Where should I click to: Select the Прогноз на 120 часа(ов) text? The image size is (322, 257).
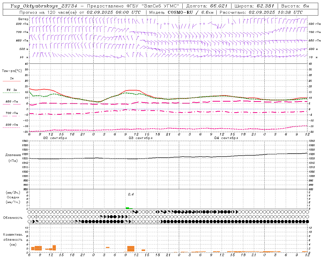pos(49,12)
